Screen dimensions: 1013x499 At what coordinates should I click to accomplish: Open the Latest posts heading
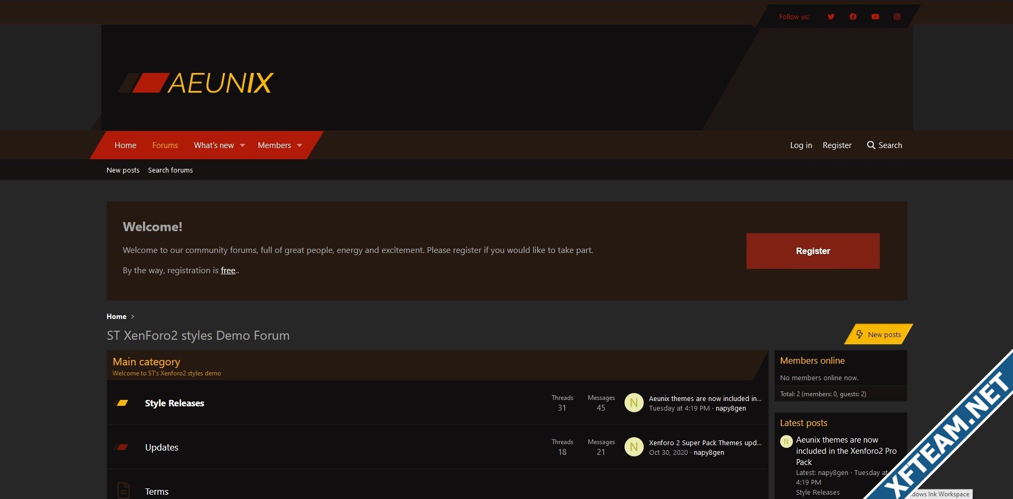(x=804, y=423)
